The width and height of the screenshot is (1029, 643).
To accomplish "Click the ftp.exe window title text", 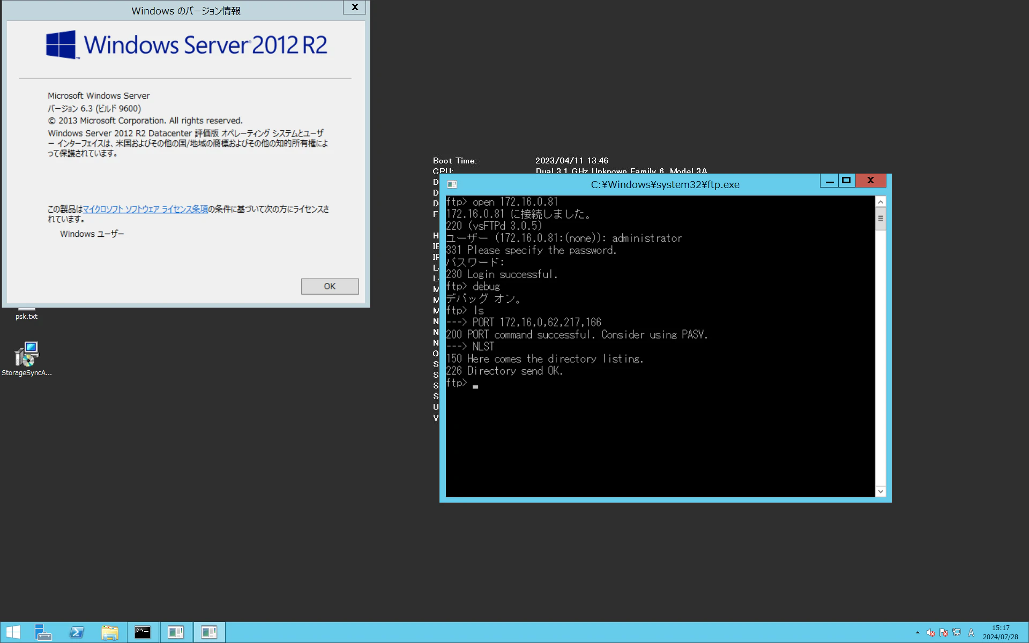I will pos(665,184).
